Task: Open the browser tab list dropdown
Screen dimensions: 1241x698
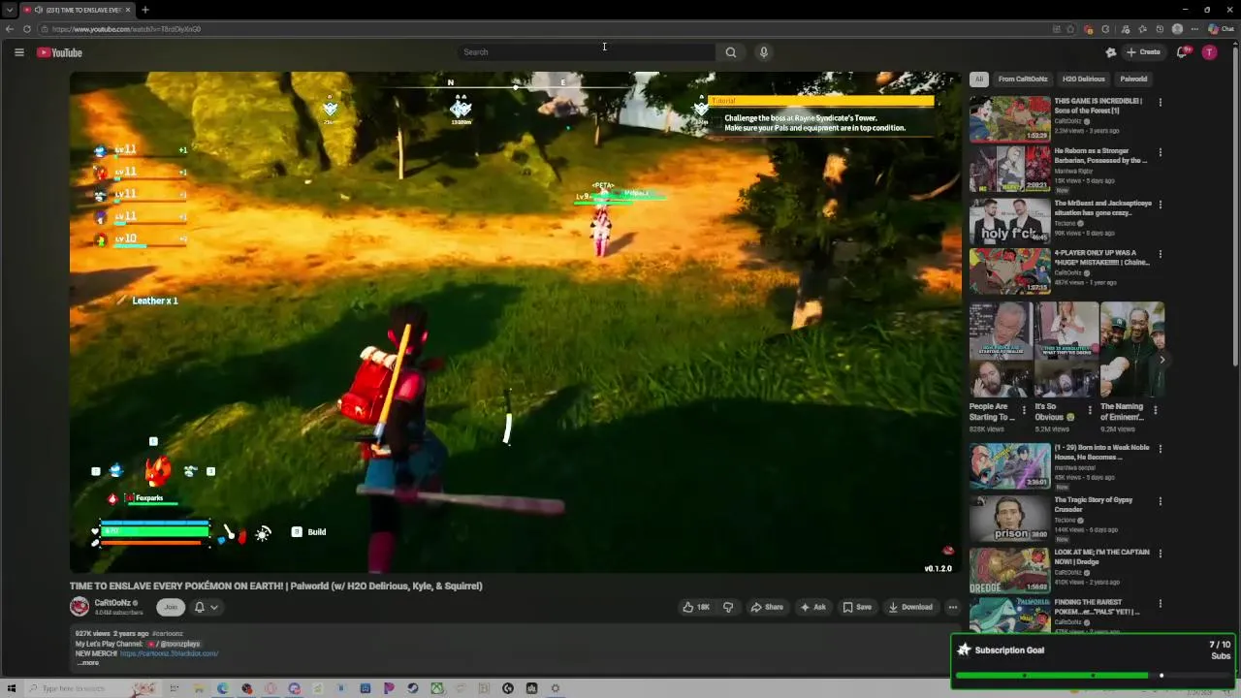Action: [9, 10]
